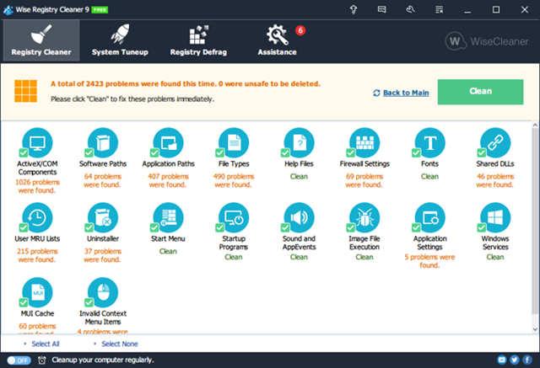Click the scrollbar down arrow in results
This screenshot has width=540, height=368.
click(535, 329)
